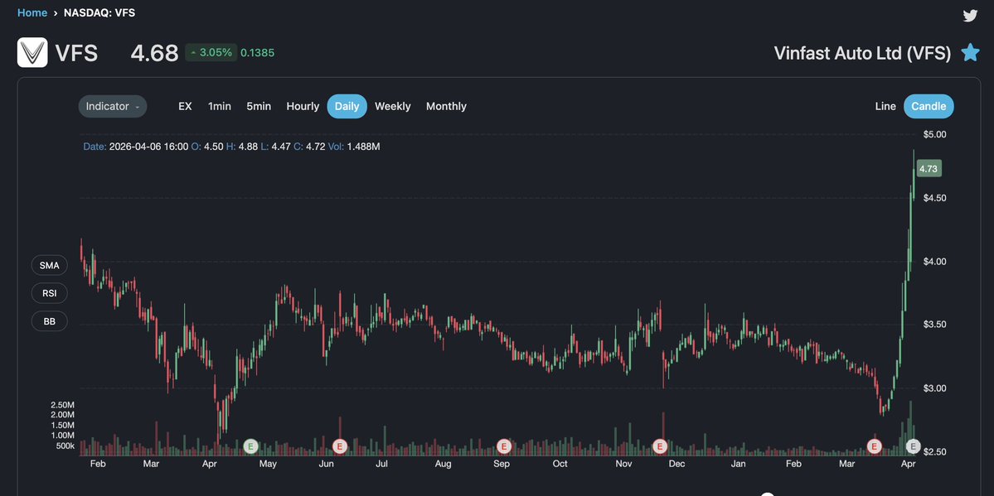The height and width of the screenshot is (496, 994).
Task: Go to Home breadcrumb link
Action: 32,12
